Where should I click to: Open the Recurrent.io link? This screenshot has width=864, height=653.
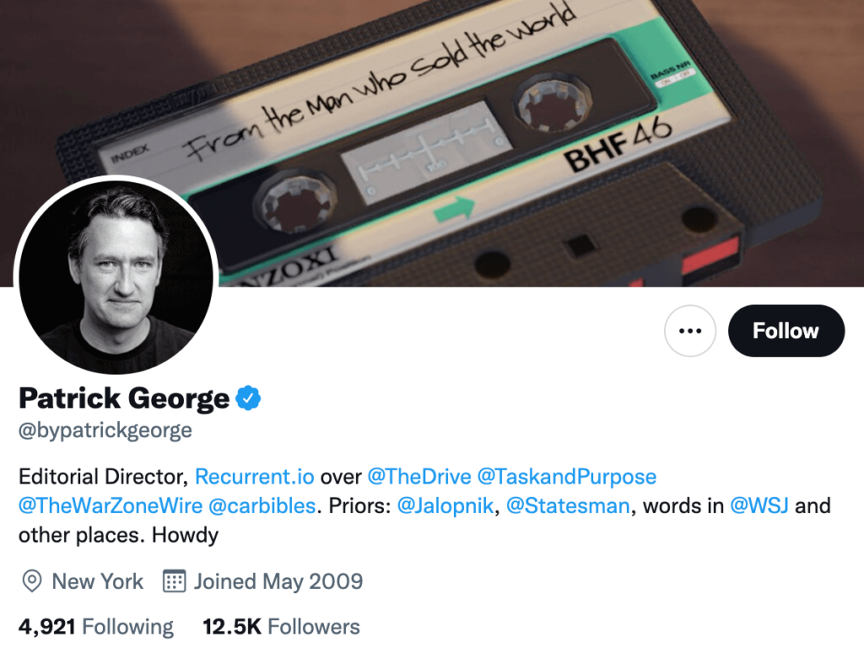pos(255,477)
